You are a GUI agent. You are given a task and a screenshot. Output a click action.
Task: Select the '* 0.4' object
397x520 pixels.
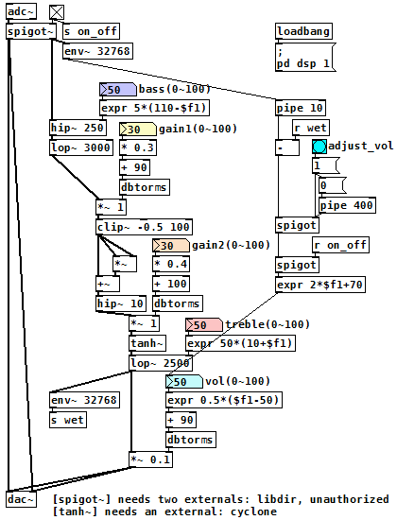[x=171, y=264]
